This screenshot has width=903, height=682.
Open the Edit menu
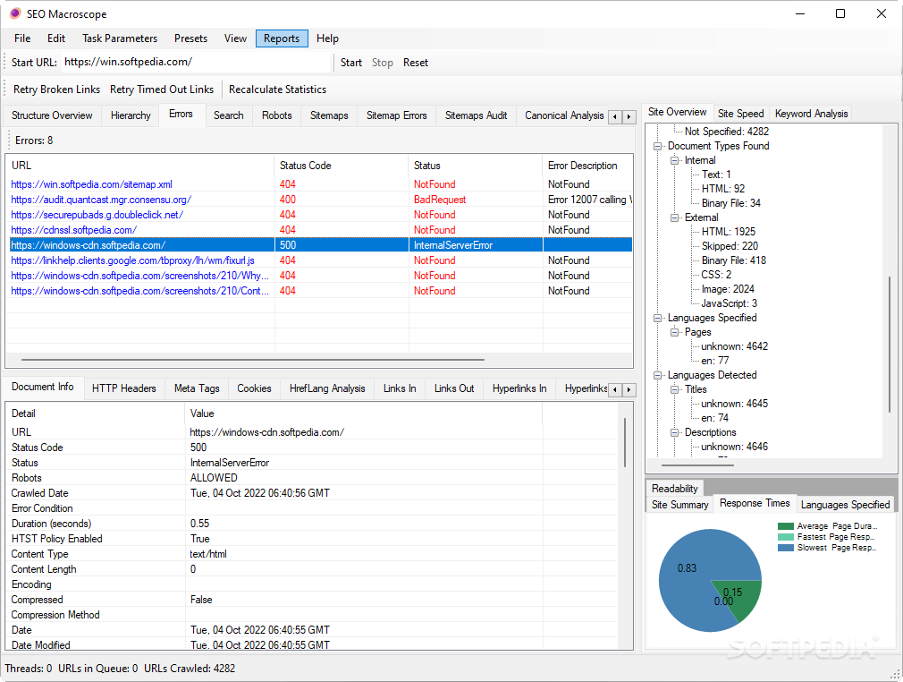55,38
